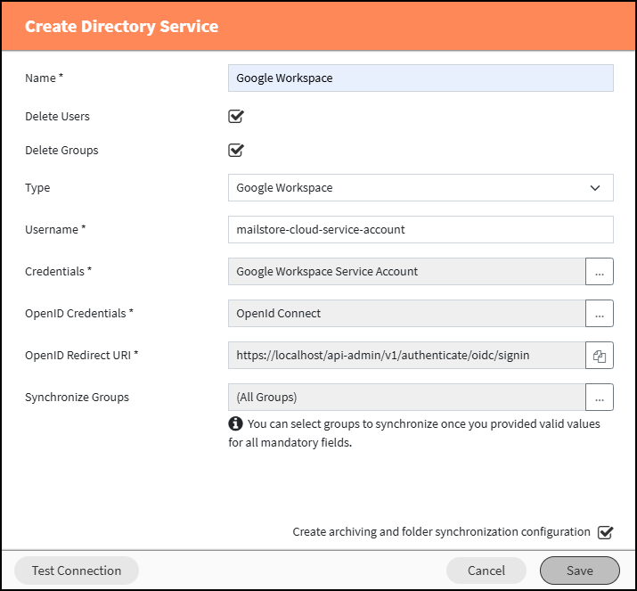The height and width of the screenshot is (591, 637).
Task: Open the OpenID Credentials ellipsis button
Action: pyautogui.click(x=600, y=314)
